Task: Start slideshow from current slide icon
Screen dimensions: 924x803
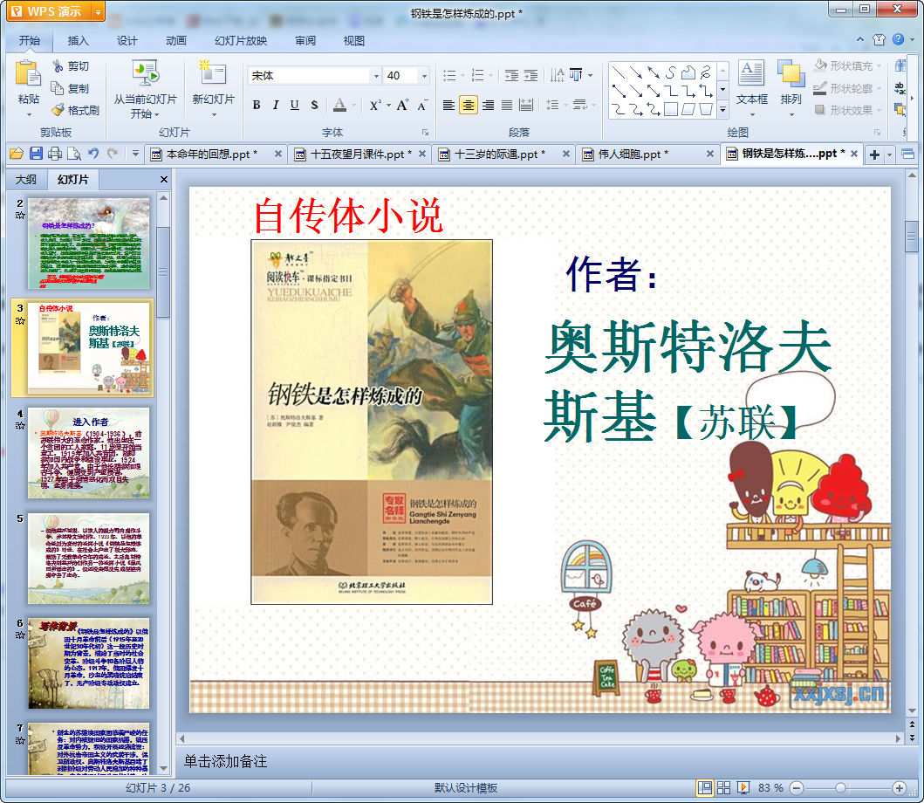Action: tap(145, 74)
